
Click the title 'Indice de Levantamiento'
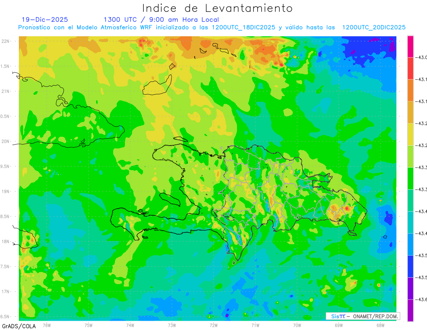point(217,8)
